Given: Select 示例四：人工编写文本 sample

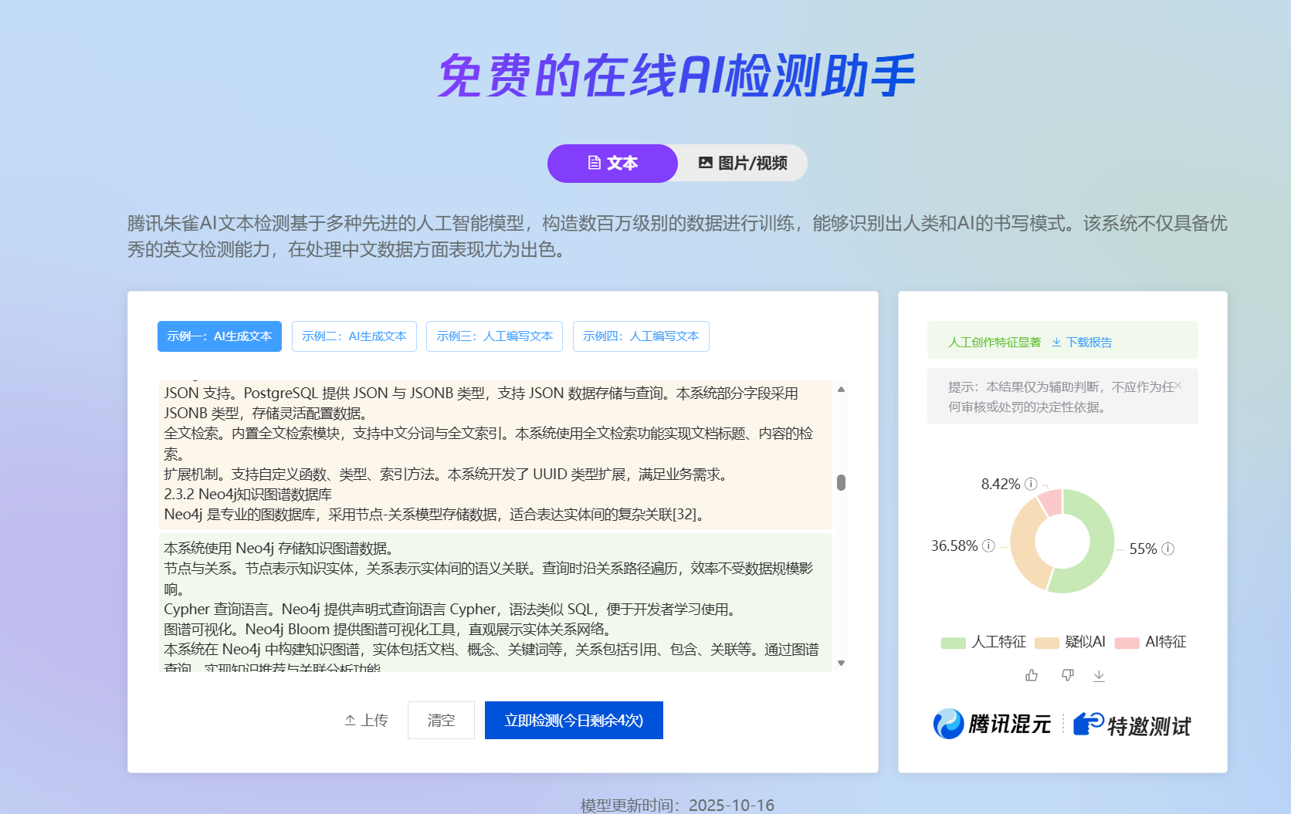Looking at the screenshot, I should click(x=640, y=336).
